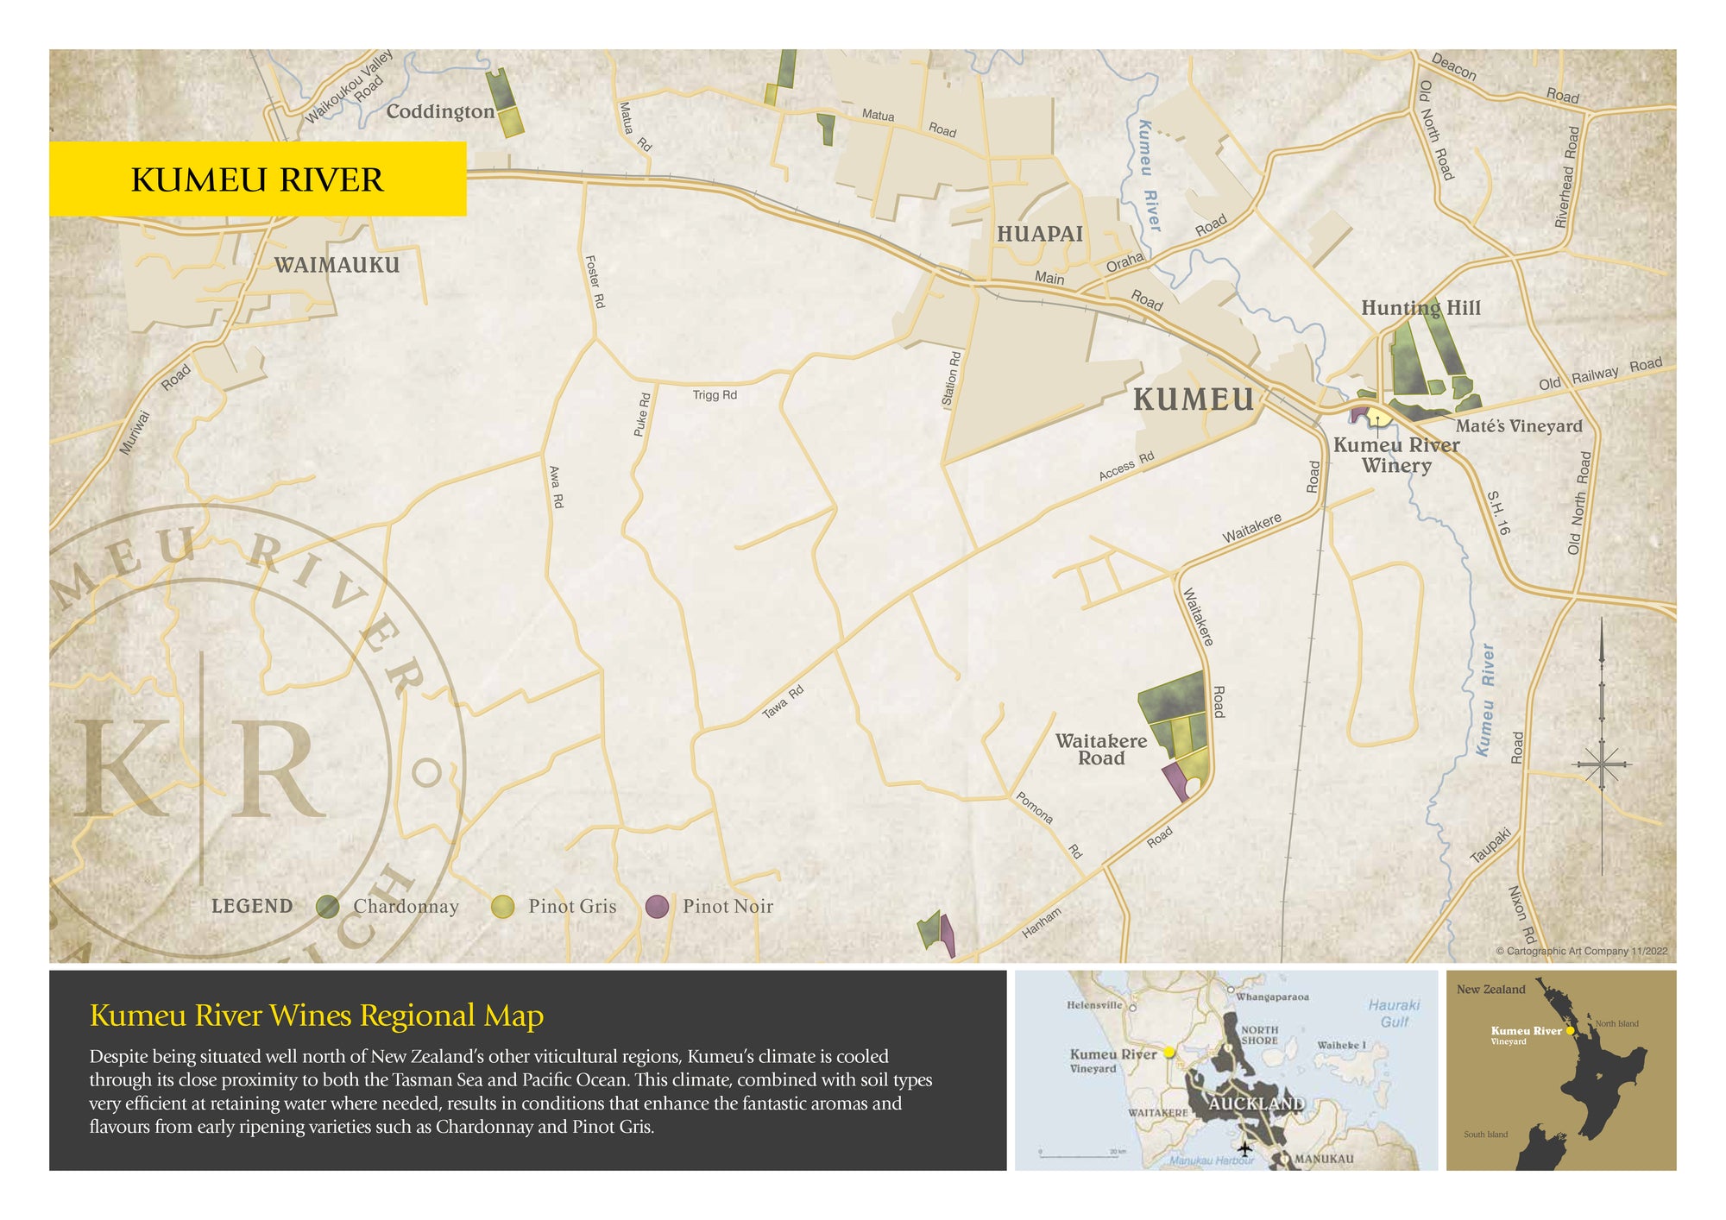Click the 'LEGEND' heading text

click(x=252, y=906)
